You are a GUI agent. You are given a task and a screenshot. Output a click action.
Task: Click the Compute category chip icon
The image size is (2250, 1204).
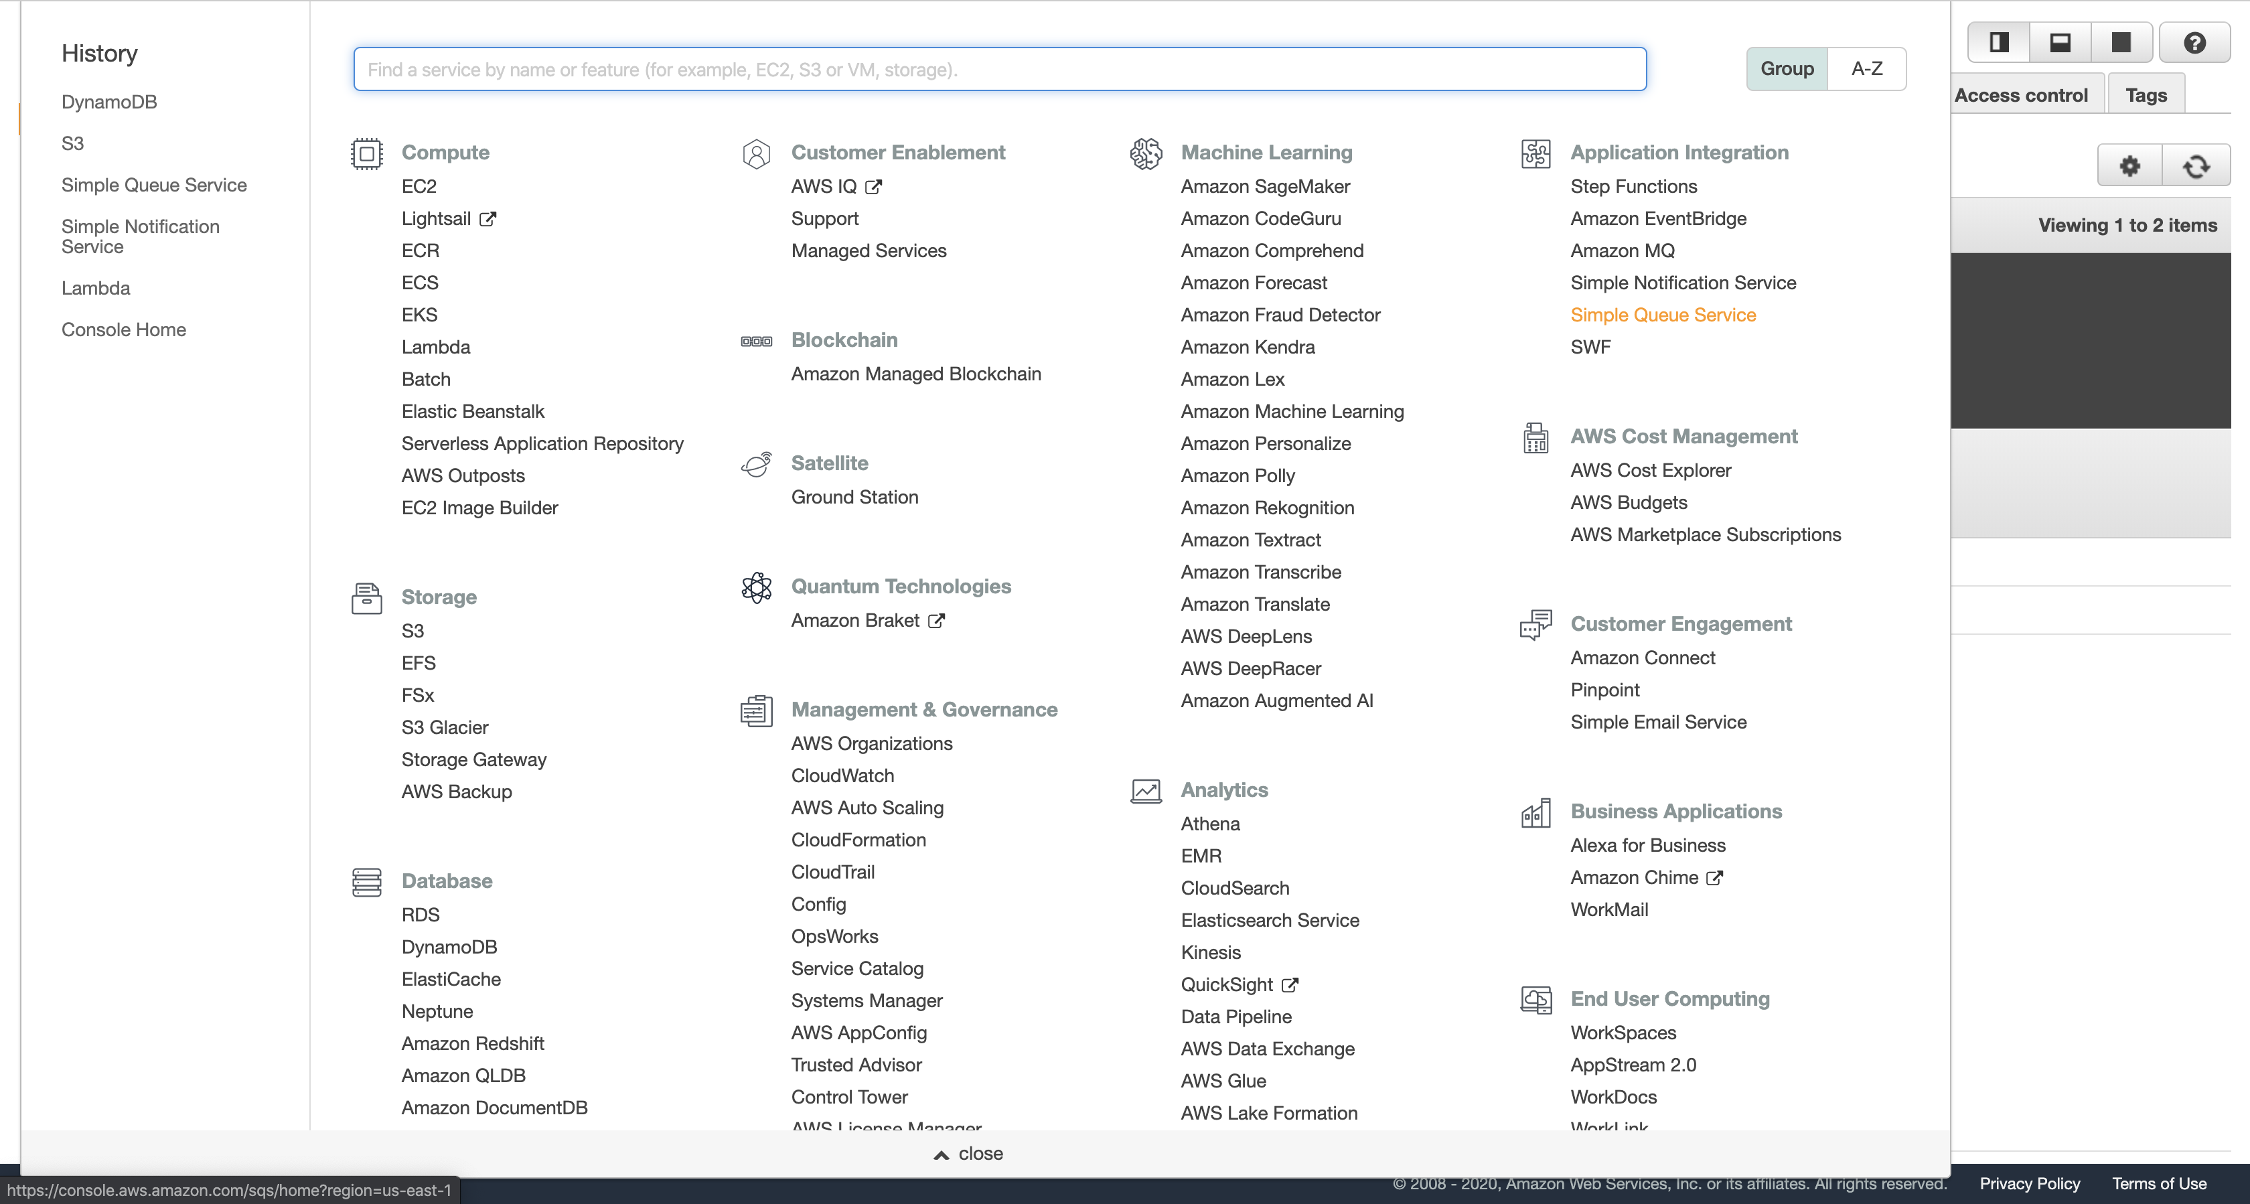366,154
